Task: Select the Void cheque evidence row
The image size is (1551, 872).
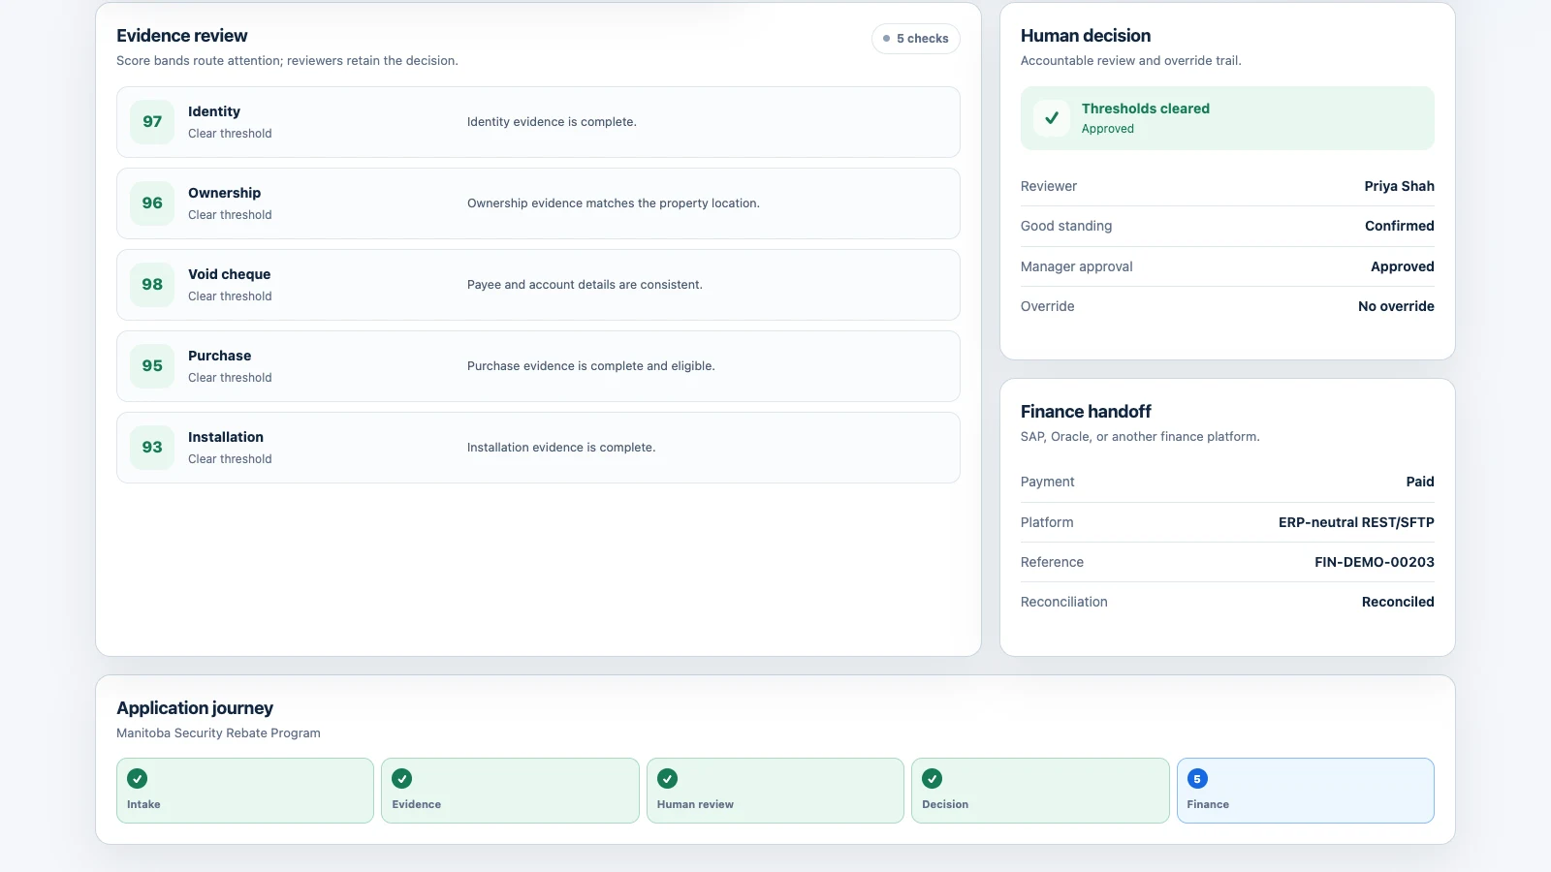Action: point(538,285)
